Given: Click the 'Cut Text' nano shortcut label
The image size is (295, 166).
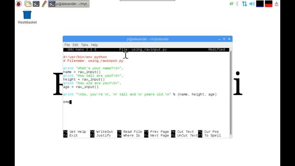Looking at the screenshot, I should click(185, 131).
